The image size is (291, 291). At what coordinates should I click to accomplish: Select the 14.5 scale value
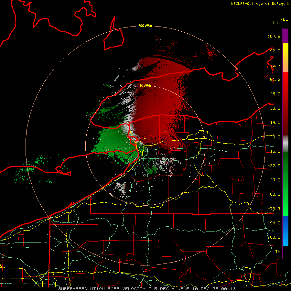click(x=275, y=123)
